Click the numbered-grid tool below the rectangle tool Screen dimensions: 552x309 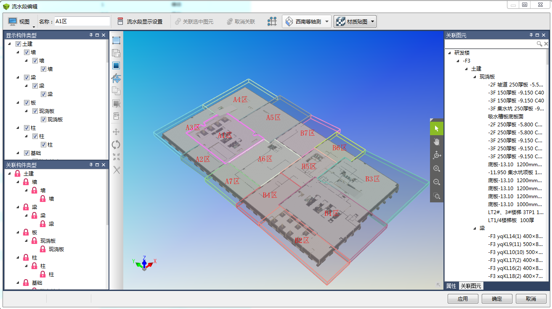tap(117, 53)
